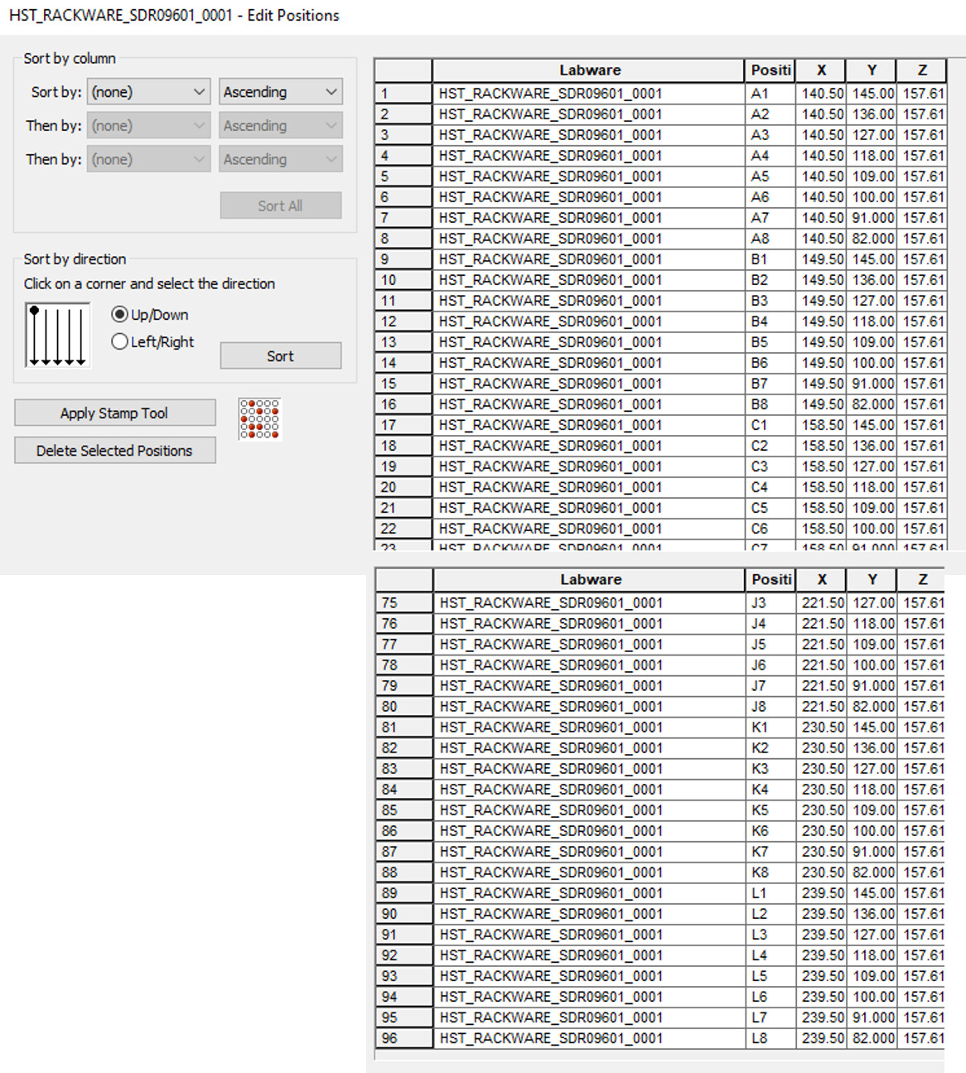Click the Z value 157.61 in row 84
The height and width of the screenshot is (1073, 966).
click(922, 790)
